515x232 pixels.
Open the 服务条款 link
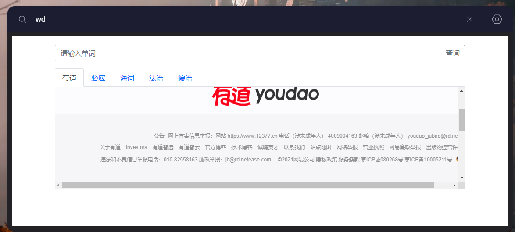pos(349,160)
